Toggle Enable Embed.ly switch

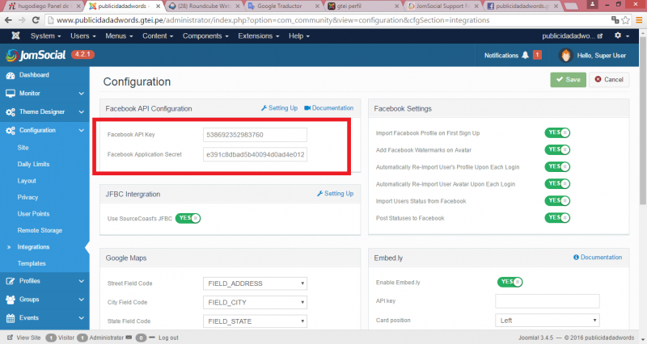[x=510, y=282]
